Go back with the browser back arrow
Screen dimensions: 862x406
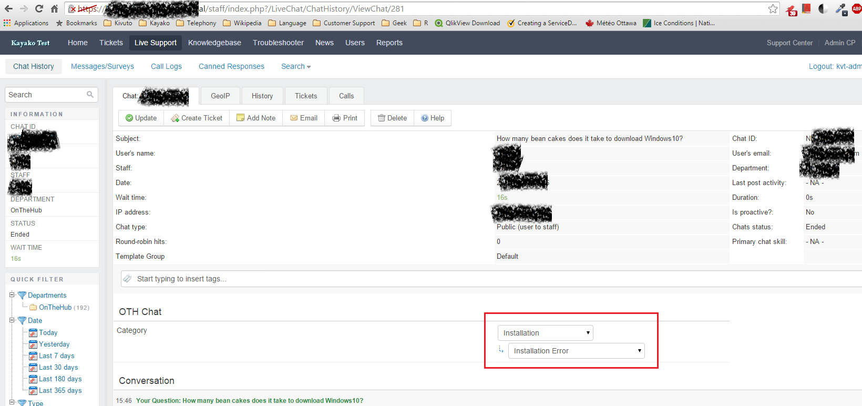click(8, 8)
